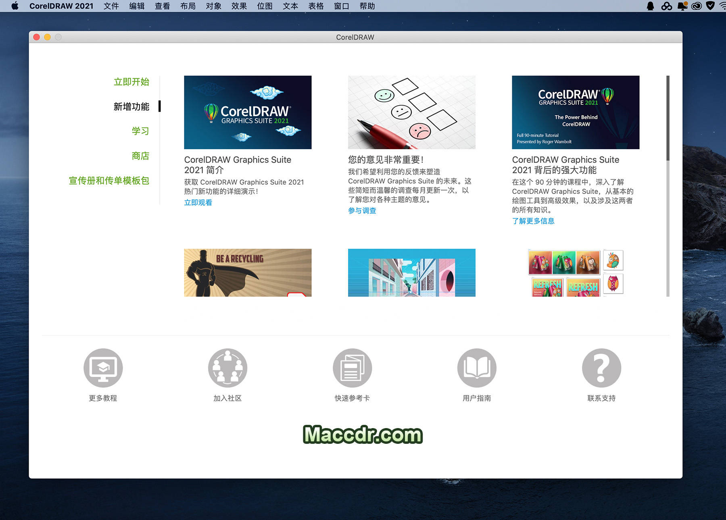Image resolution: width=726 pixels, height=520 pixels.
Task: Open the notification icon with orange badge
Action: pyautogui.click(x=682, y=6)
